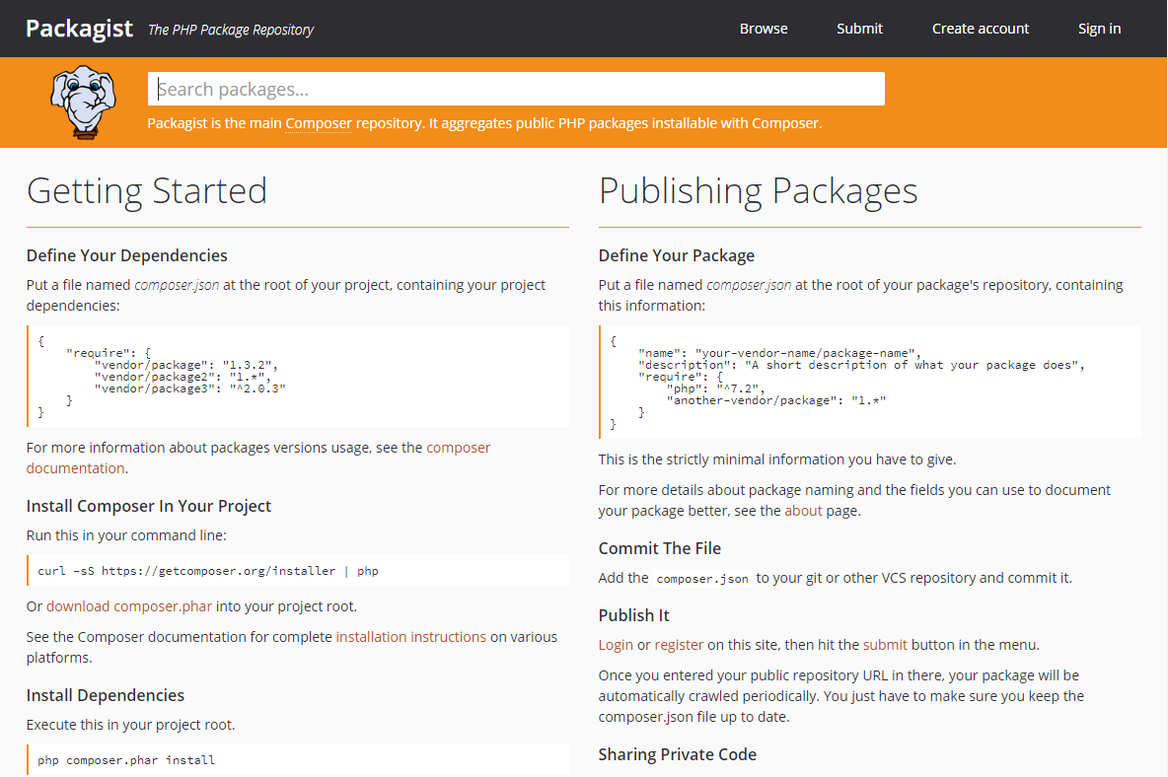Click the Packagist elephant mascot logo
The height and width of the screenshot is (777, 1168).
[x=83, y=103]
